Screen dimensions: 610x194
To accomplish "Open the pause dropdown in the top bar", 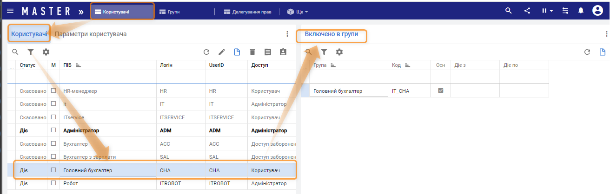I will pos(547,11).
